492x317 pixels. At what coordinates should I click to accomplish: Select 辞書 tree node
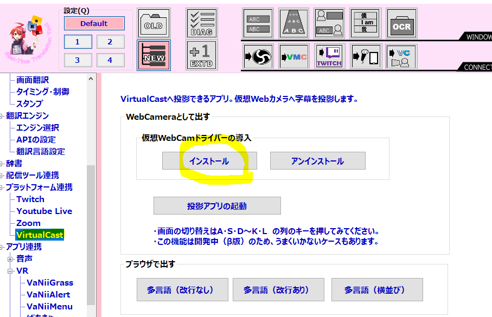tap(14, 163)
